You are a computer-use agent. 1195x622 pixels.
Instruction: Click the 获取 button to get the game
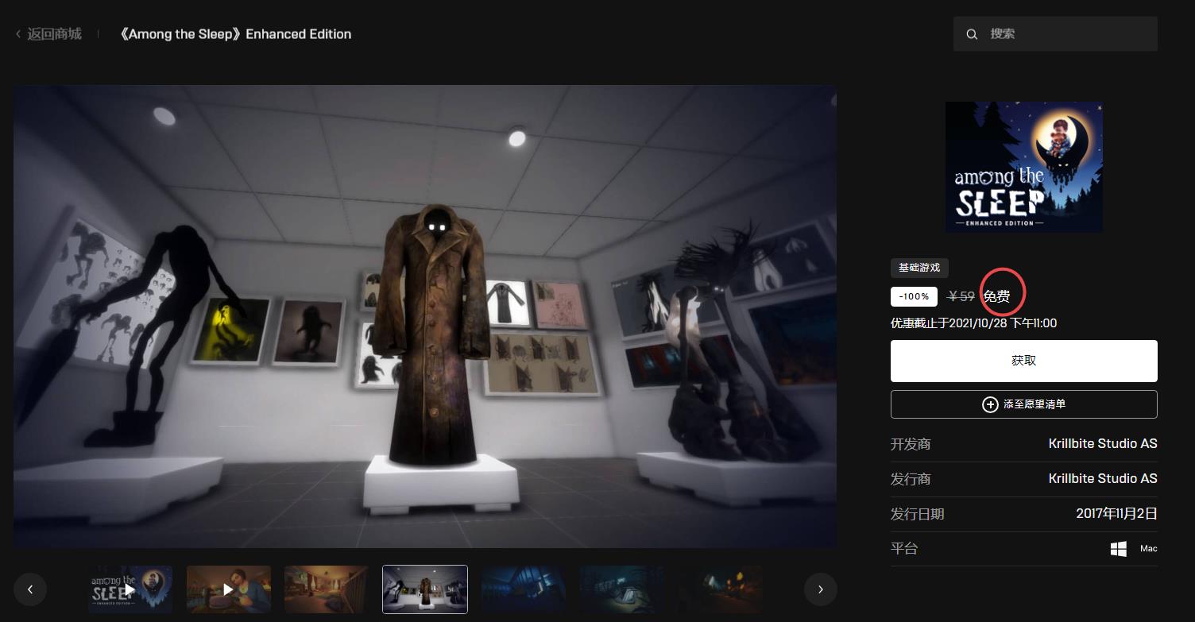tap(1023, 361)
